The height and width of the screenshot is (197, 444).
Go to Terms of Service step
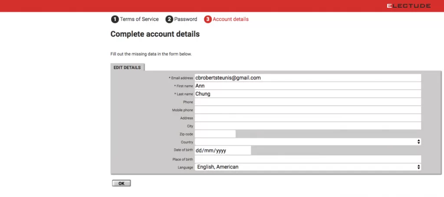pos(139,19)
